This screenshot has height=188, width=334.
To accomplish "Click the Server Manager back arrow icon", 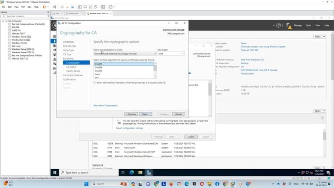I will (x=54, y=26).
